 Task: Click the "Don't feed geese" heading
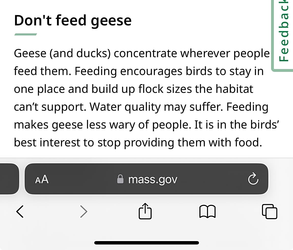pyautogui.click(x=73, y=20)
